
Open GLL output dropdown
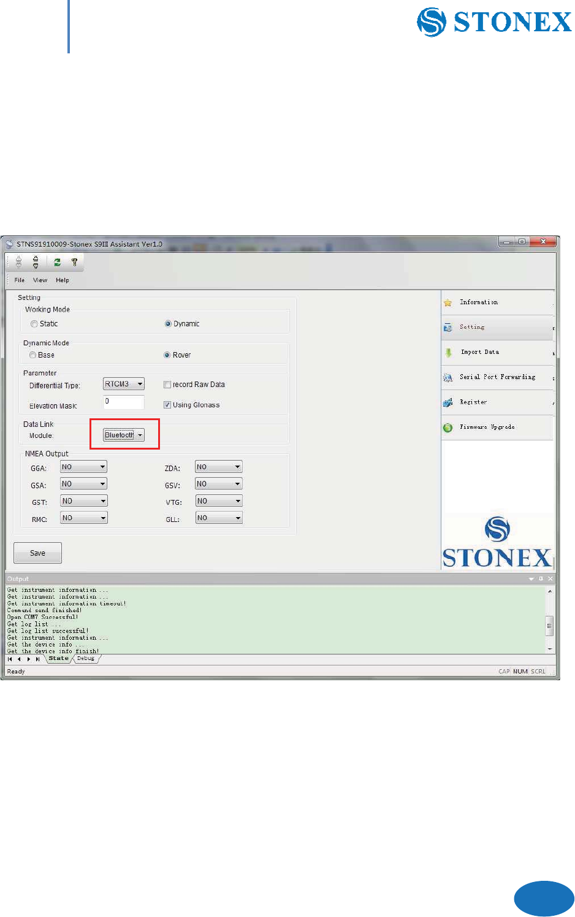[x=219, y=518]
